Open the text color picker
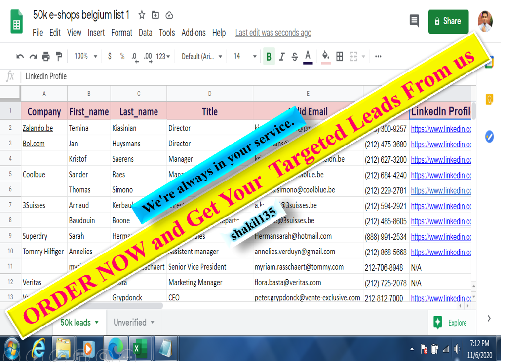 308,57
